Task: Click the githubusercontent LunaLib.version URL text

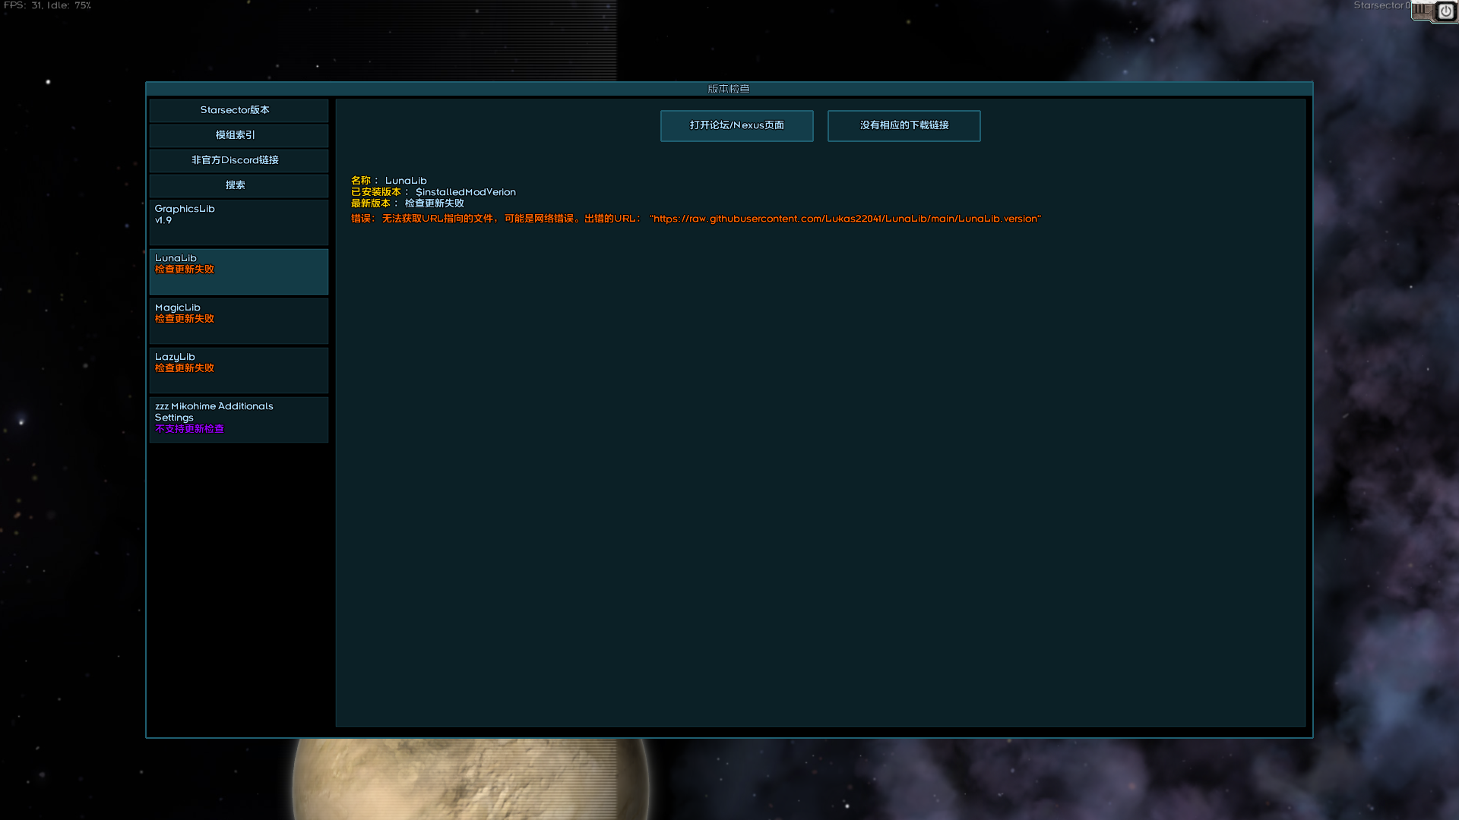Action: pyautogui.click(x=845, y=219)
